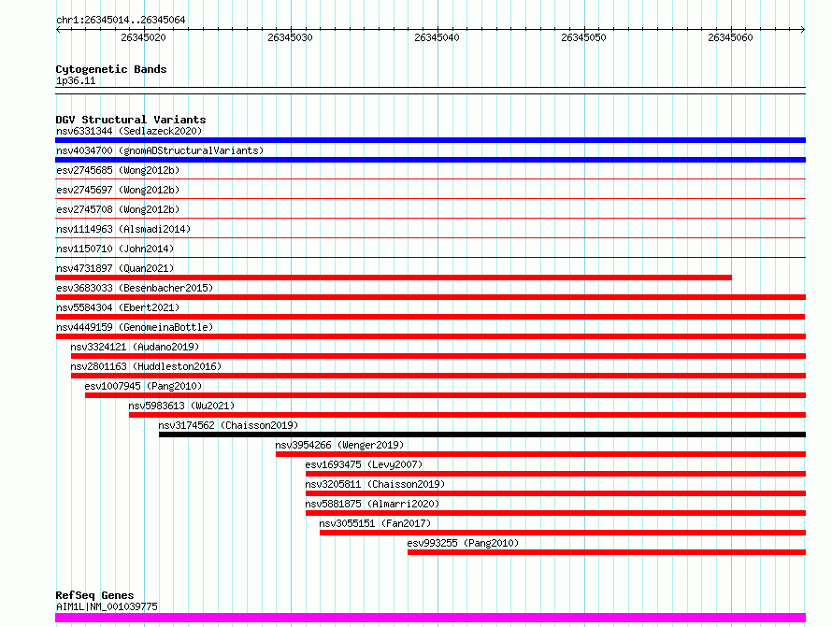Image resolution: width=832 pixels, height=627 pixels.
Task: Click the Cytogenetic Bands track heading
Action: (111, 69)
